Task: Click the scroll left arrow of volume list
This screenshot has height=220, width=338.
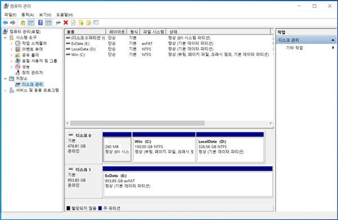Action: tap(67, 123)
